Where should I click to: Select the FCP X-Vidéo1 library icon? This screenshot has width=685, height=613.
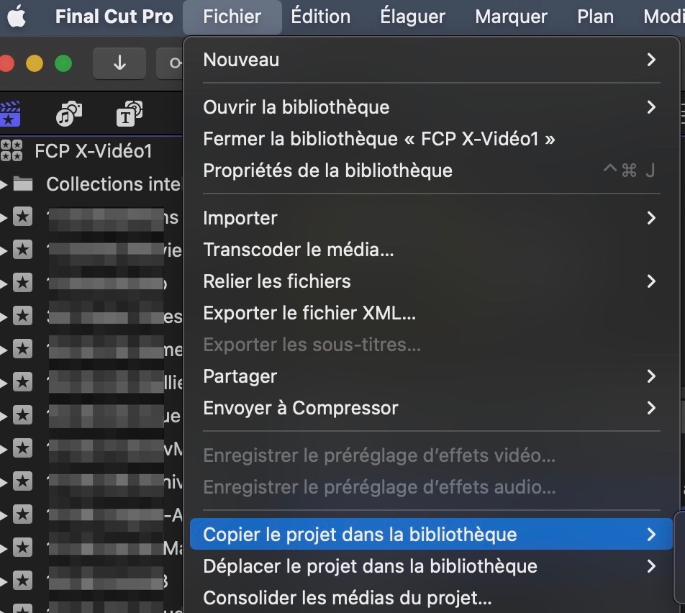[12, 151]
